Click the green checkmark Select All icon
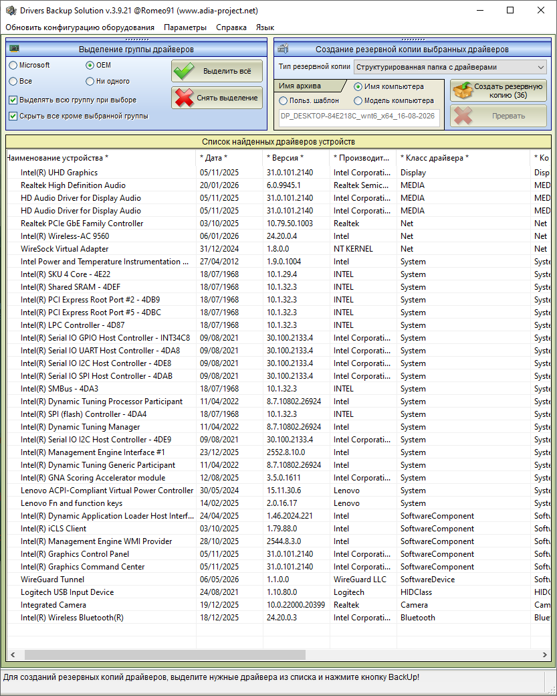 point(184,71)
